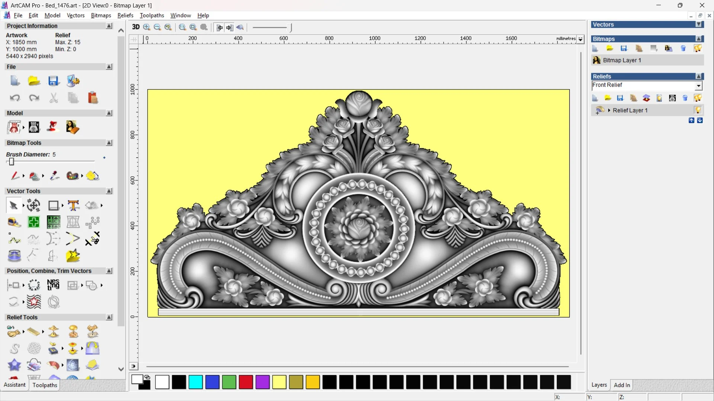
Task: Click the Nesting vectors tool
Action: pos(53,285)
